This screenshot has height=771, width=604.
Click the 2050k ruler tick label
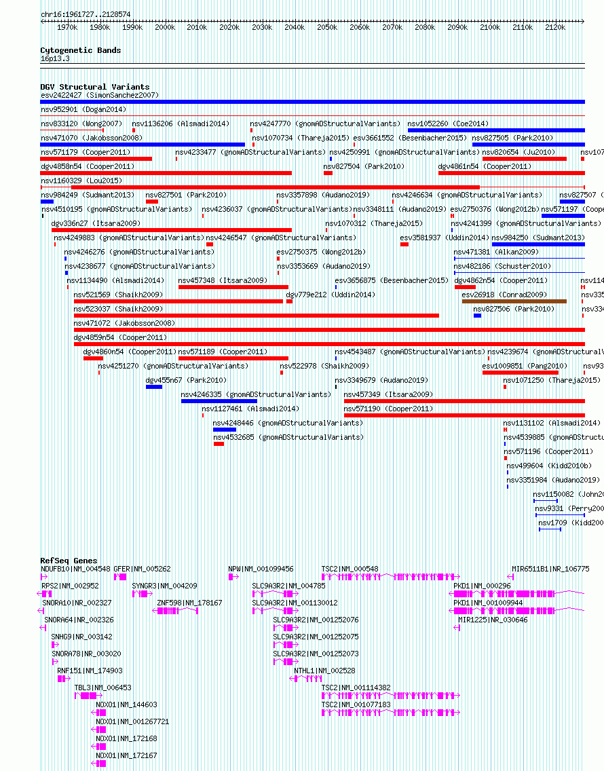327,28
